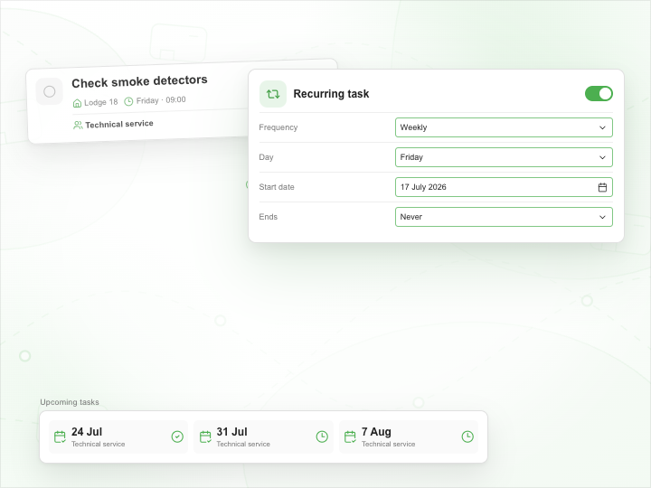The width and height of the screenshot is (651, 488).
Task: Click the Friday · 09:00 time text
Action: coord(161,100)
